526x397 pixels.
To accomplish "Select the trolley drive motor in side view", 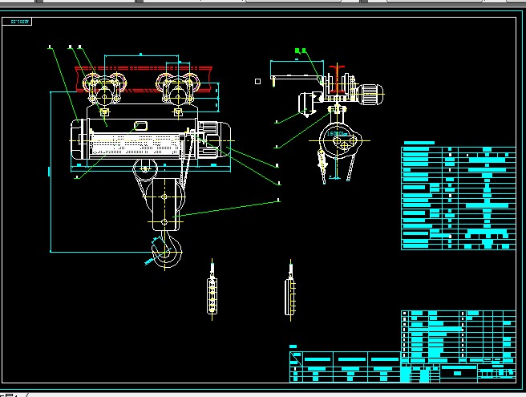I will [x=371, y=94].
